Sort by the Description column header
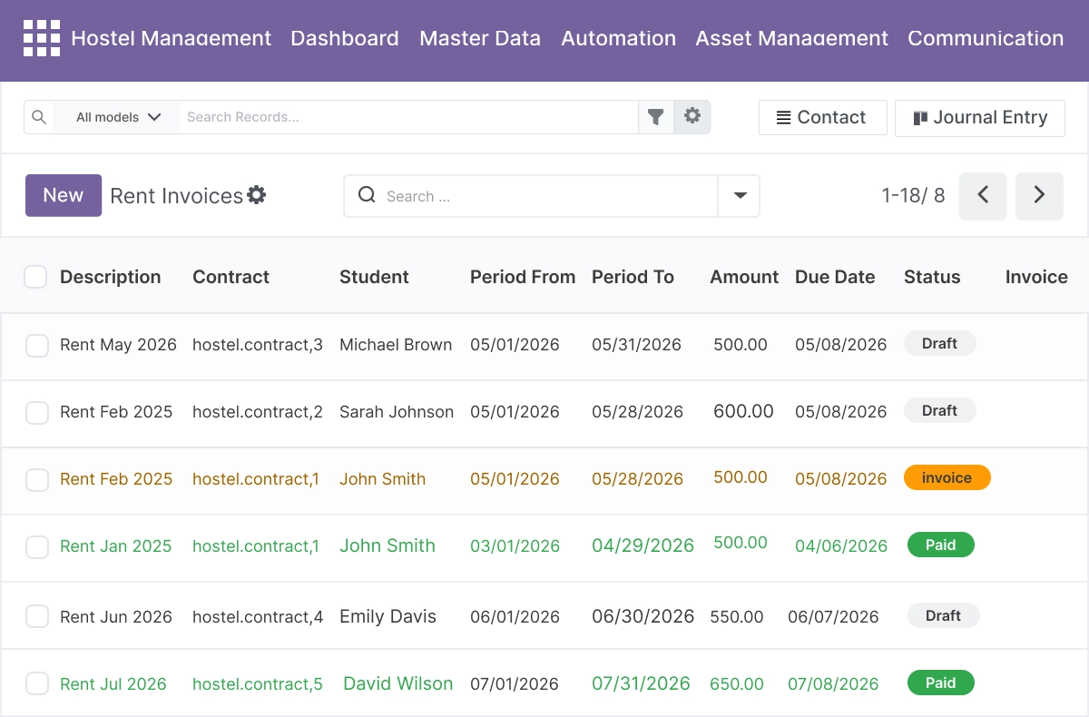Image resolution: width=1089 pixels, height=717 pixels. [111, 277]
